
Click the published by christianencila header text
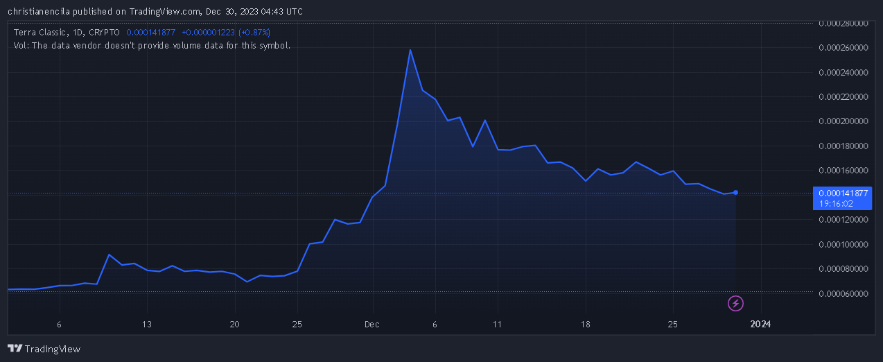tap(155, 11)
